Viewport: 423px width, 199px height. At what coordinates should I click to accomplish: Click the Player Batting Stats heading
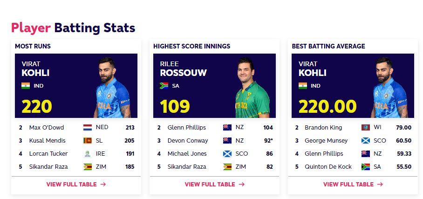click(x=73, y=27)
